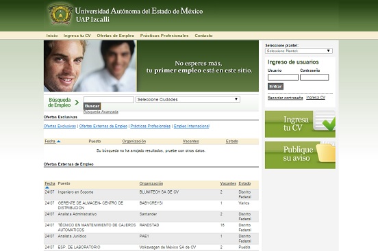Open Búsqueda Avanzada link
The height and width of the screenshot is (251, 378).
tap(101, 111)
